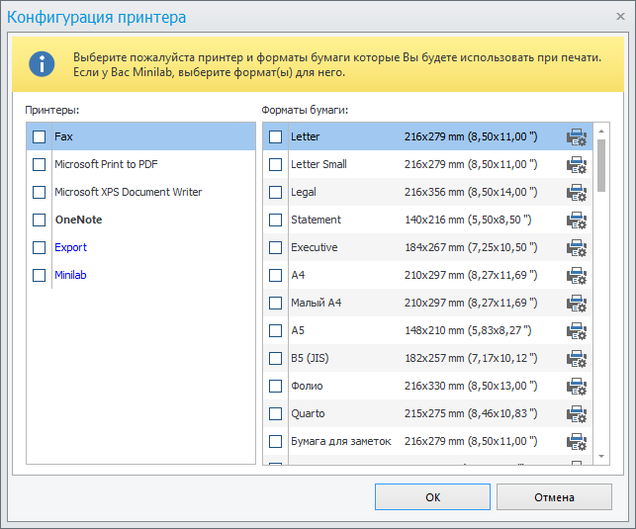Click printer settings icon for A4 format
Screen dimensions: 636x529
pos(576,276)
